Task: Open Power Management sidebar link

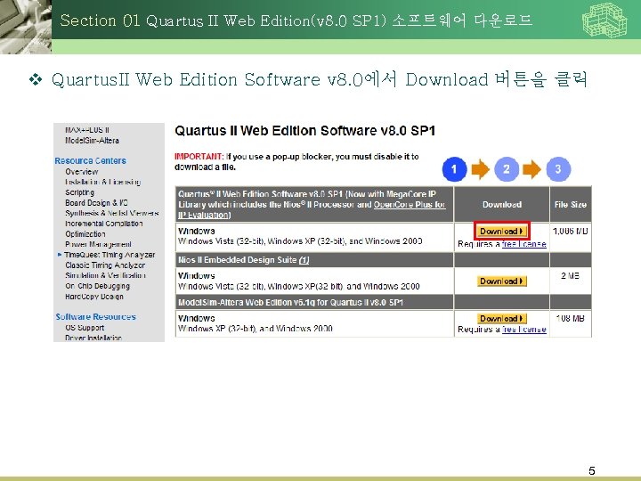Action: pyautogui.click(x=98, y=244)
